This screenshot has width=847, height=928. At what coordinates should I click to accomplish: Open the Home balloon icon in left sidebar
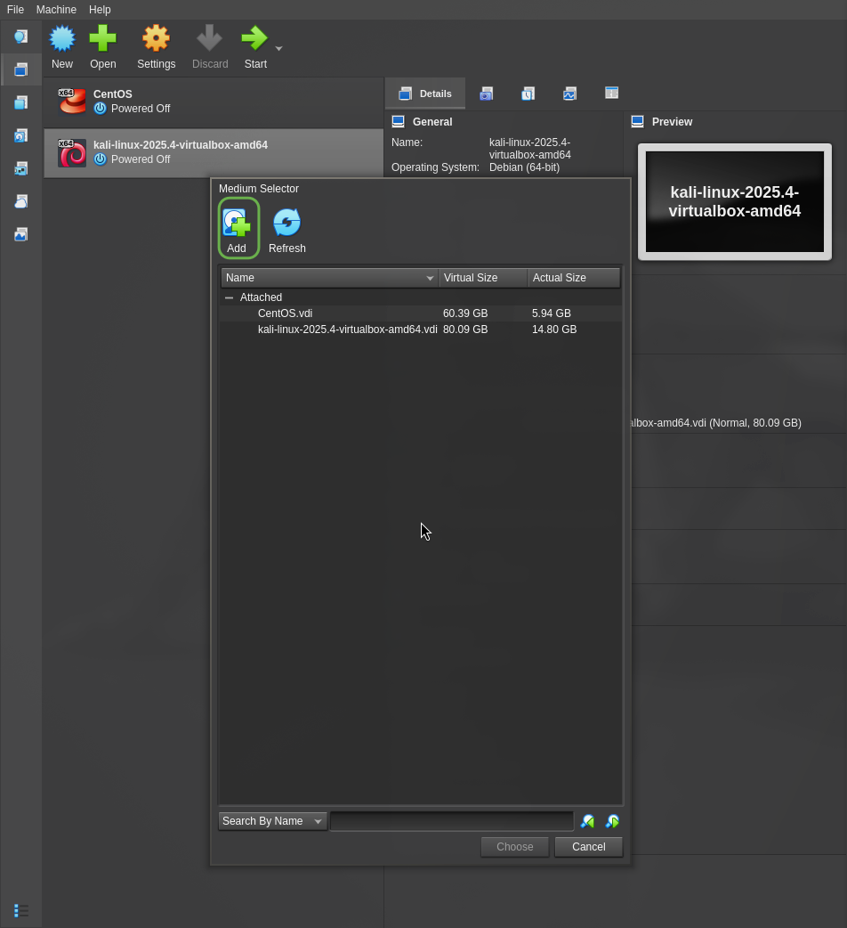(x=20, y=37)
